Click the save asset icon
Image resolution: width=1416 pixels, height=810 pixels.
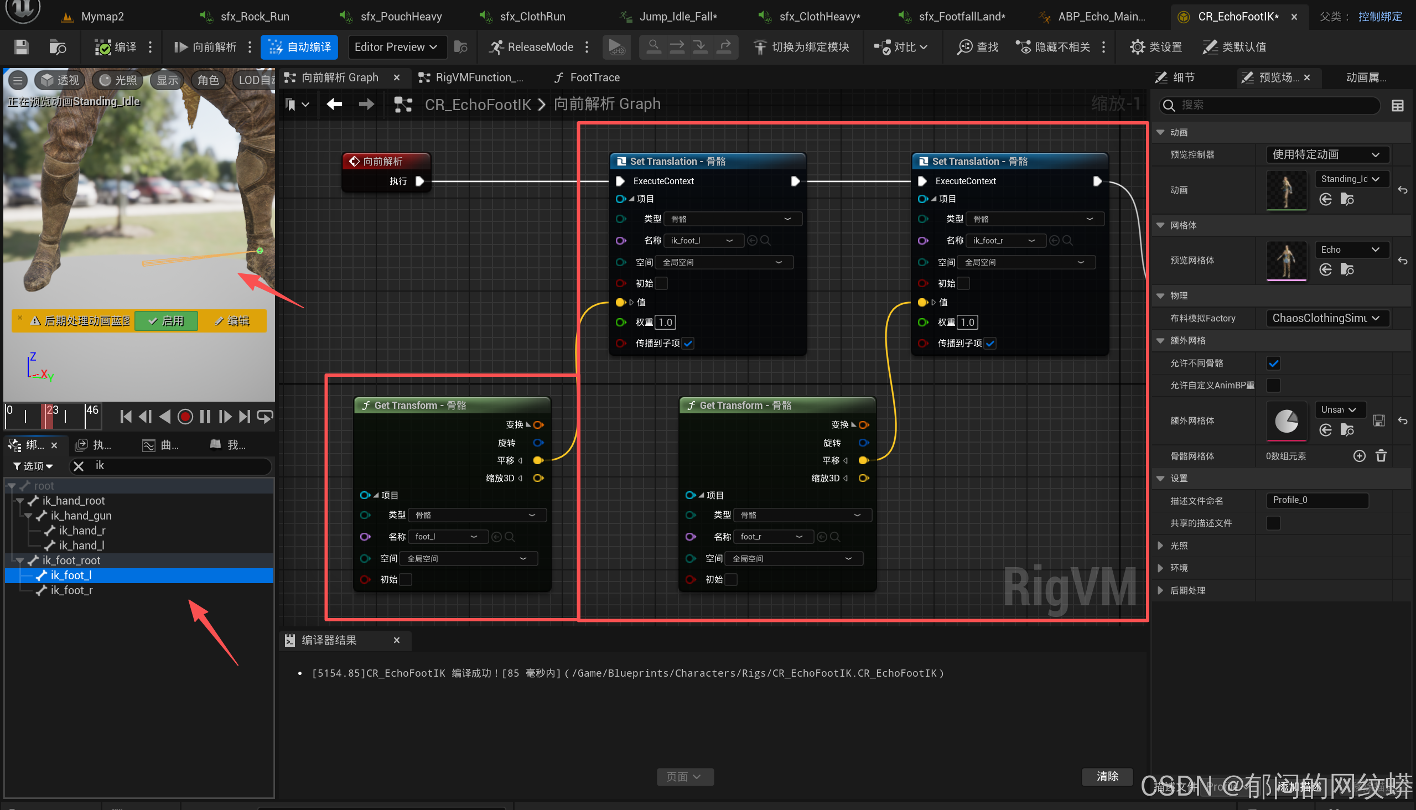pyautogui.click(x=21, y=46)
